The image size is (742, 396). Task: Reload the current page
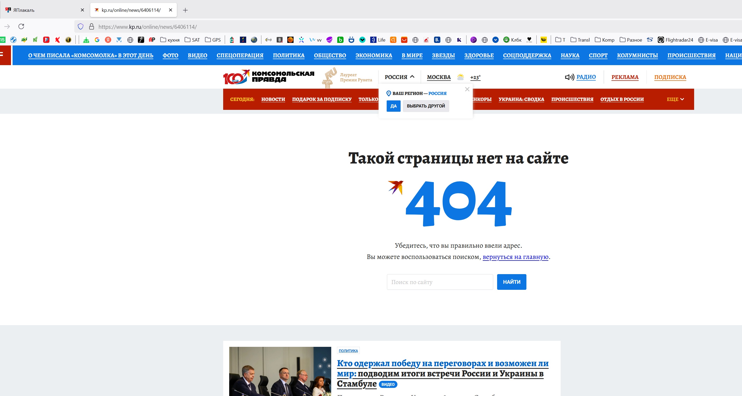pos(21,26)
